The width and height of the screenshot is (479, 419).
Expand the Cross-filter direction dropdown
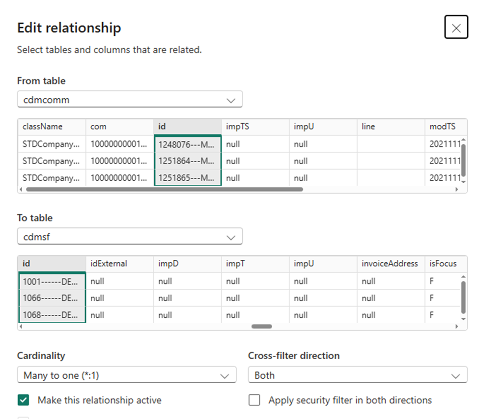point(358,375)
